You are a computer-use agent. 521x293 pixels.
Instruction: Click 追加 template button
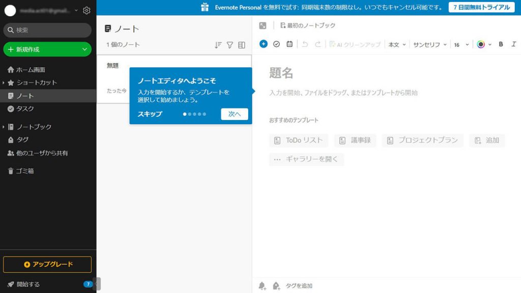coord(487,140)
